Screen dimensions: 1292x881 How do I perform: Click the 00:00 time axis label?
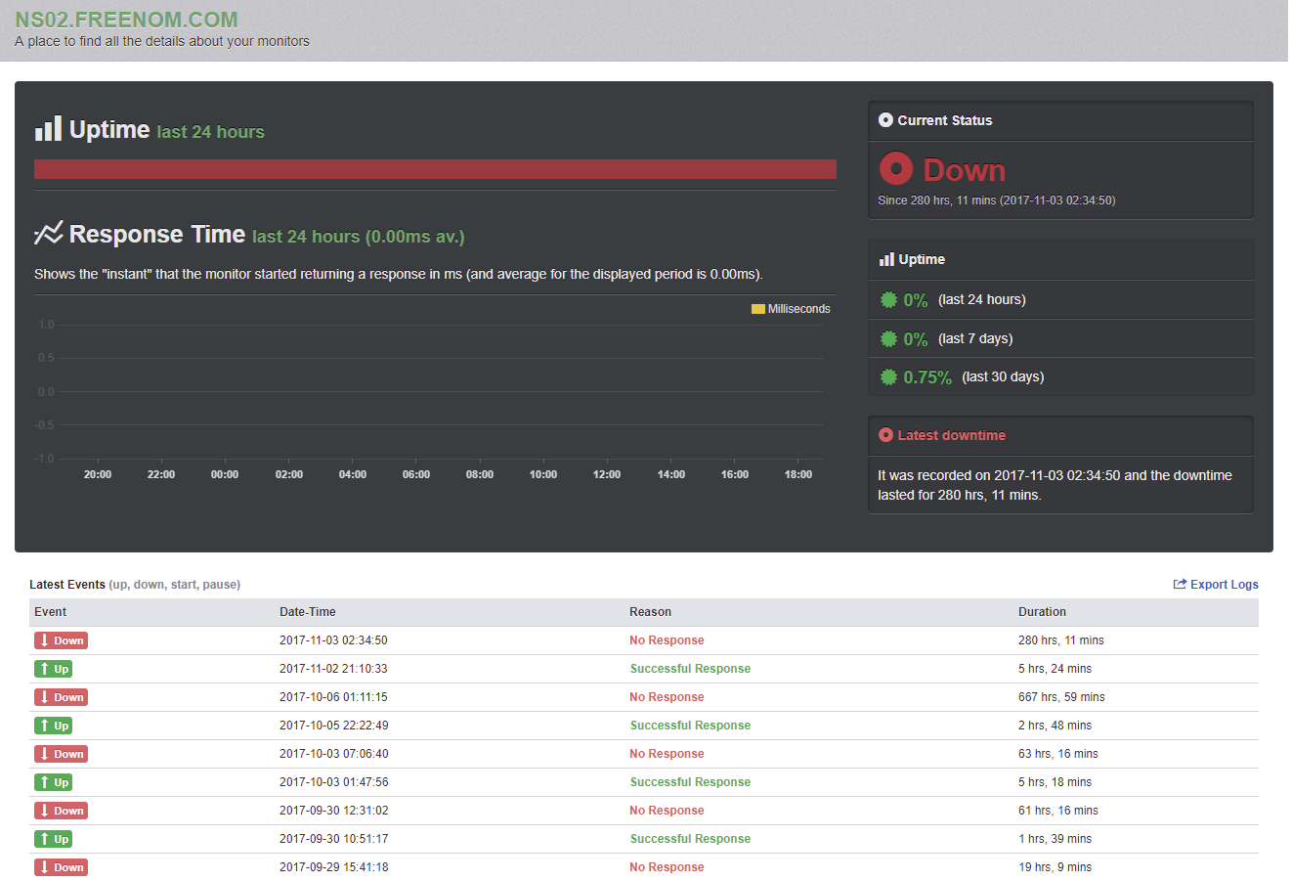click(225, 474)
